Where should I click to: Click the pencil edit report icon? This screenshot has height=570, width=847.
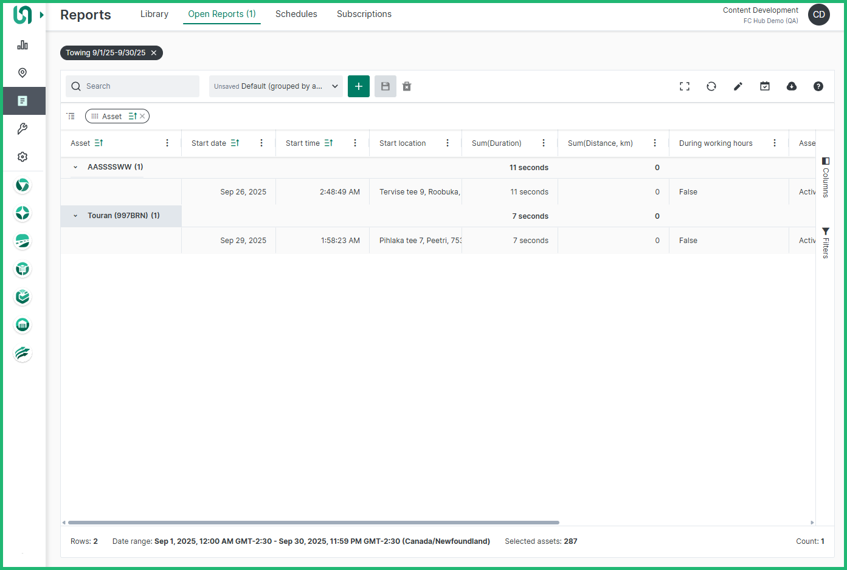(738, 86)
